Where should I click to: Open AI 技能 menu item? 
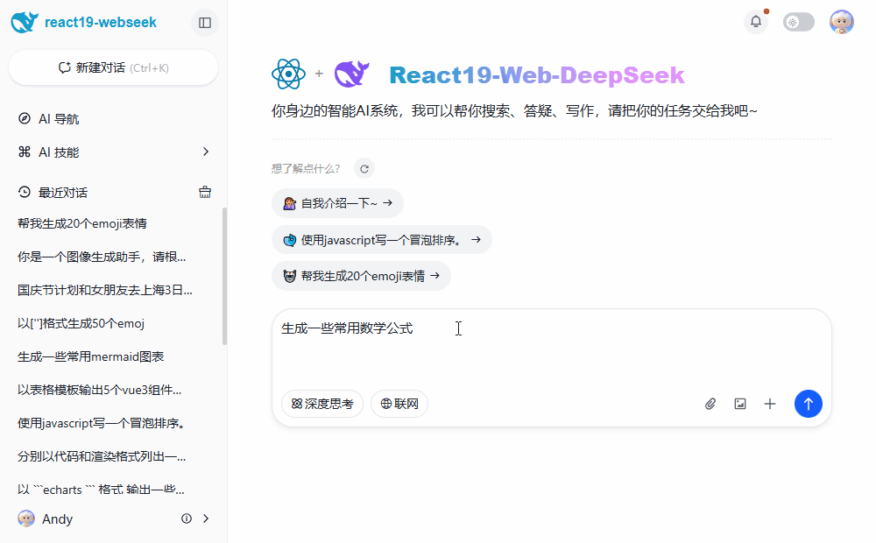tap(113, 152)
